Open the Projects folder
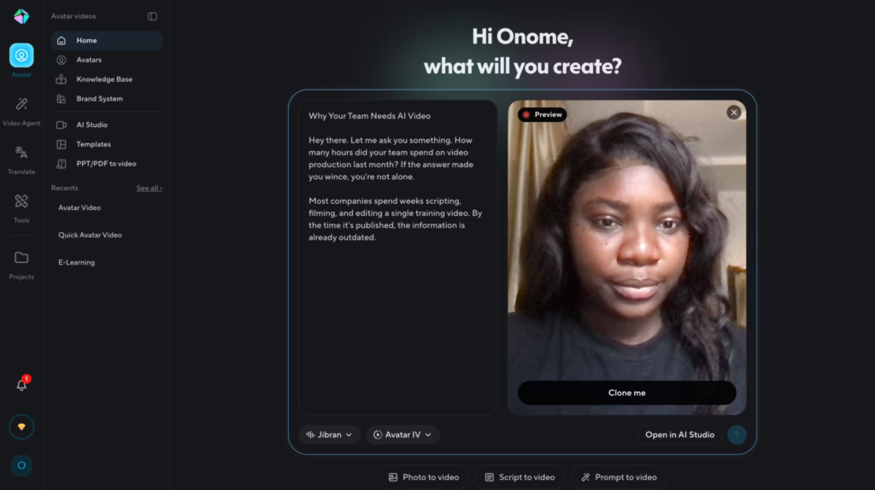 (x=21, y=265)
